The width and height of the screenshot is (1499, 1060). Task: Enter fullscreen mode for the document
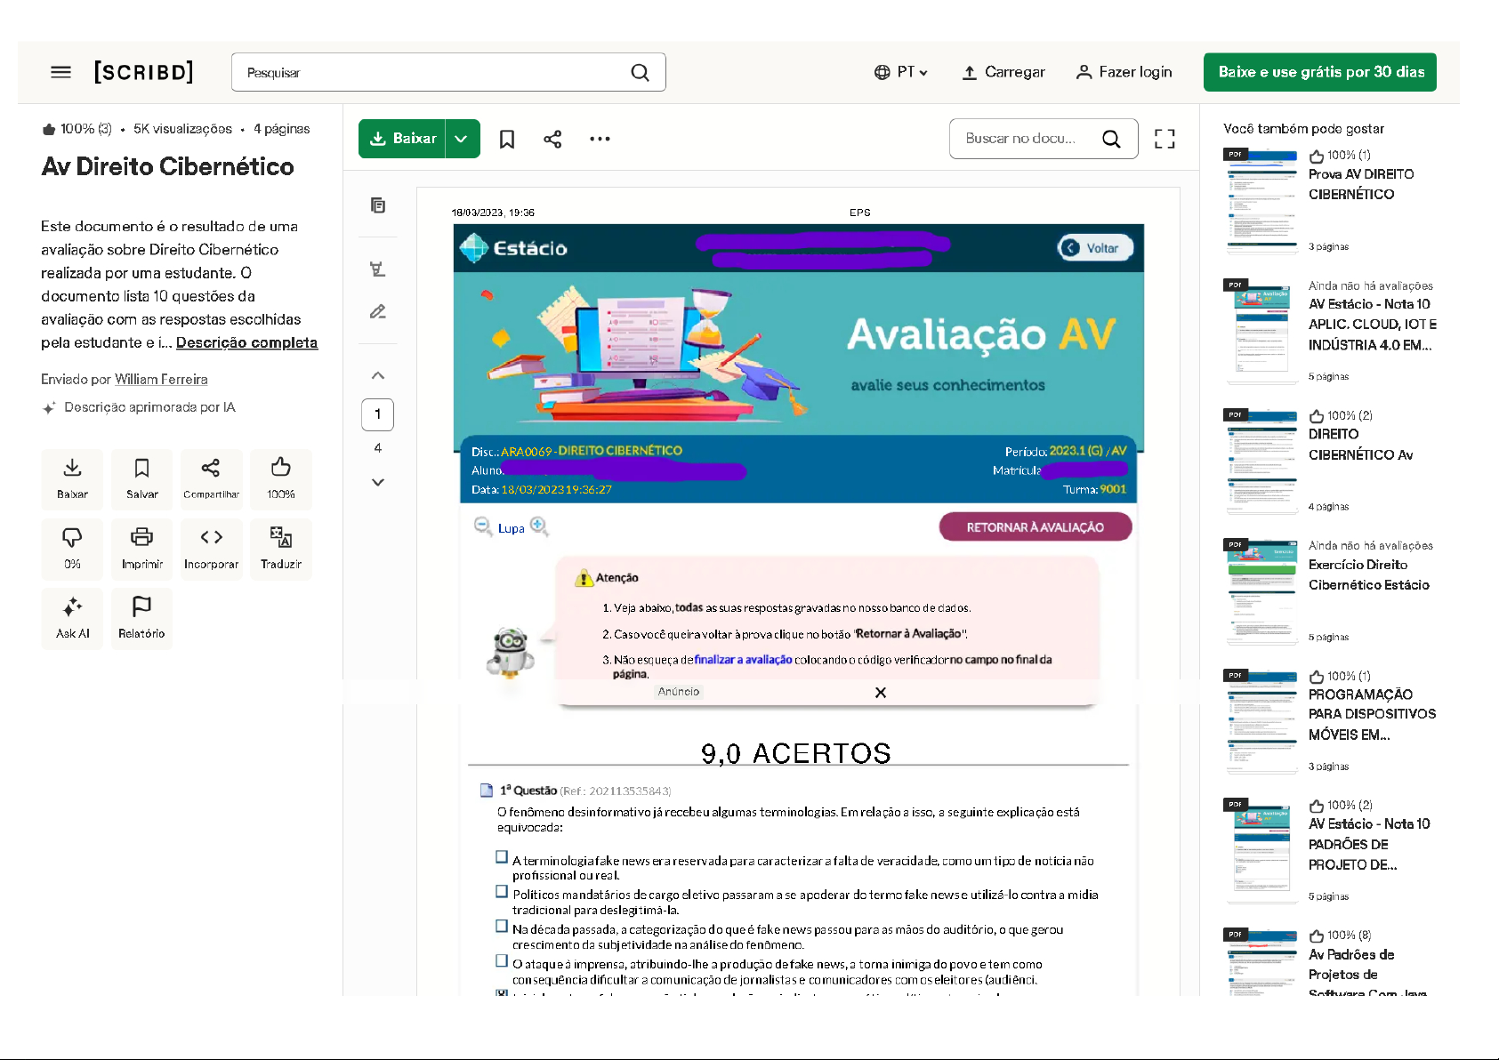coord(1165,139)
